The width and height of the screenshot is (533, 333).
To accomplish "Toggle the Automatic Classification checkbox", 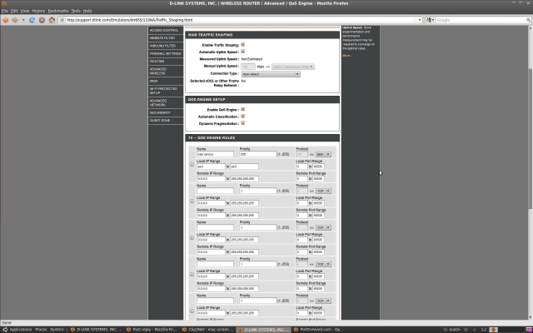I will 242,117.
